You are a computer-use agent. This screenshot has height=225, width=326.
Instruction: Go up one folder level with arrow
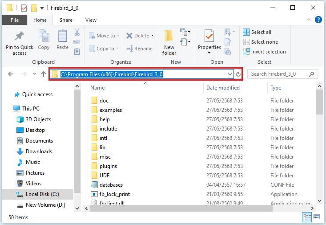(43, 74)
